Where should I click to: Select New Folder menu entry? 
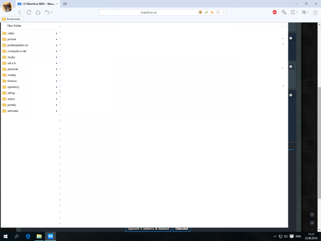pyautogui.click(x=14, y=26)
